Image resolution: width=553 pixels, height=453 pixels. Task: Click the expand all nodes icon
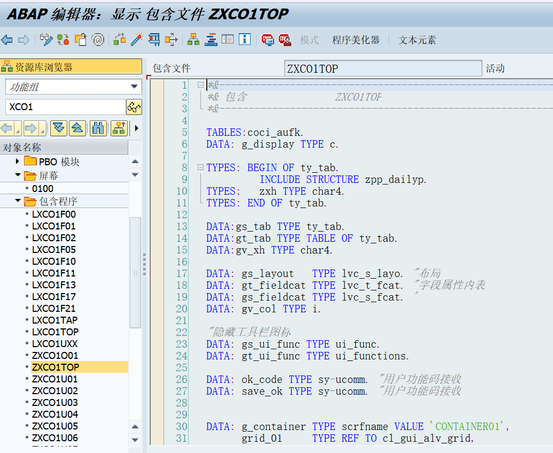coord(59,128)
